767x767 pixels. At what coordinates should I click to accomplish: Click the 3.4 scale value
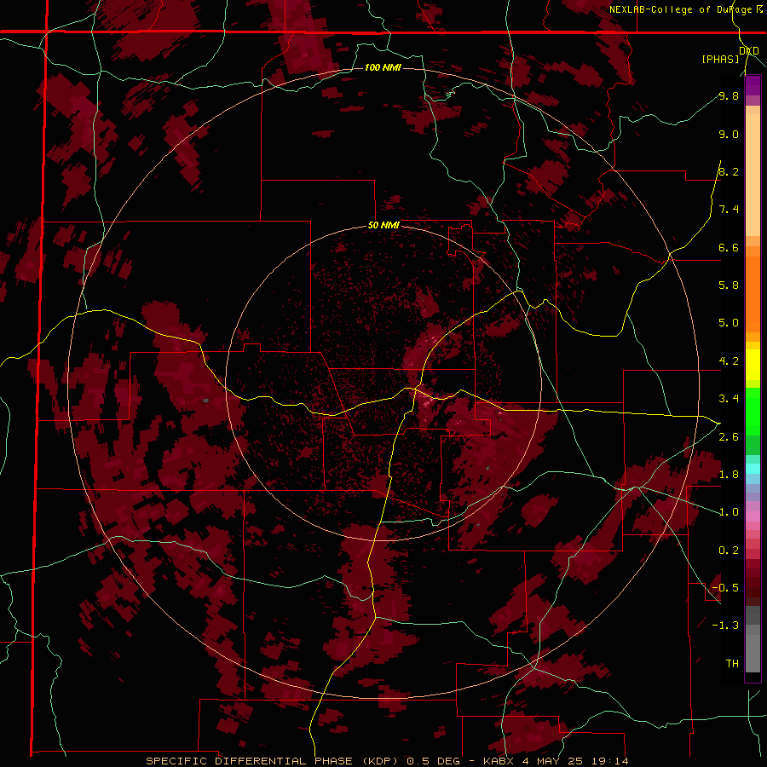(729, 399)
